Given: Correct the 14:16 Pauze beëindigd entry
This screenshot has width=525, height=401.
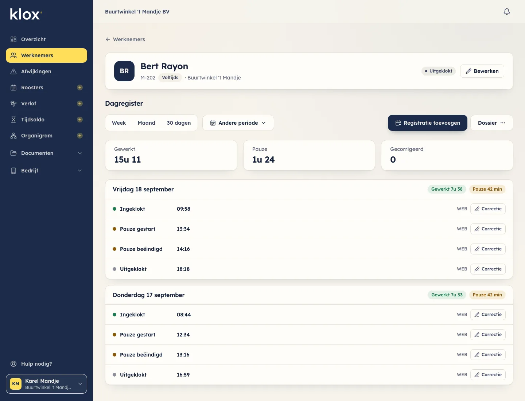Looking at the screenshot, I should click(x=488, y=249).
